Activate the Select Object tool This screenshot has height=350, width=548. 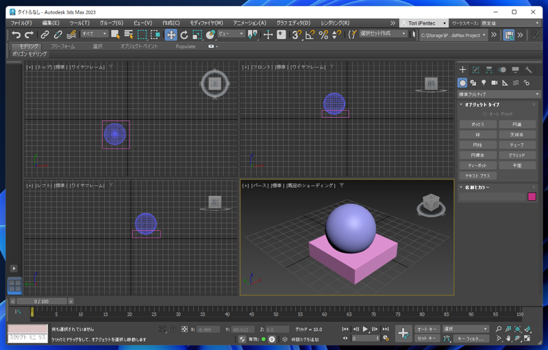click(x=115, y=34)
